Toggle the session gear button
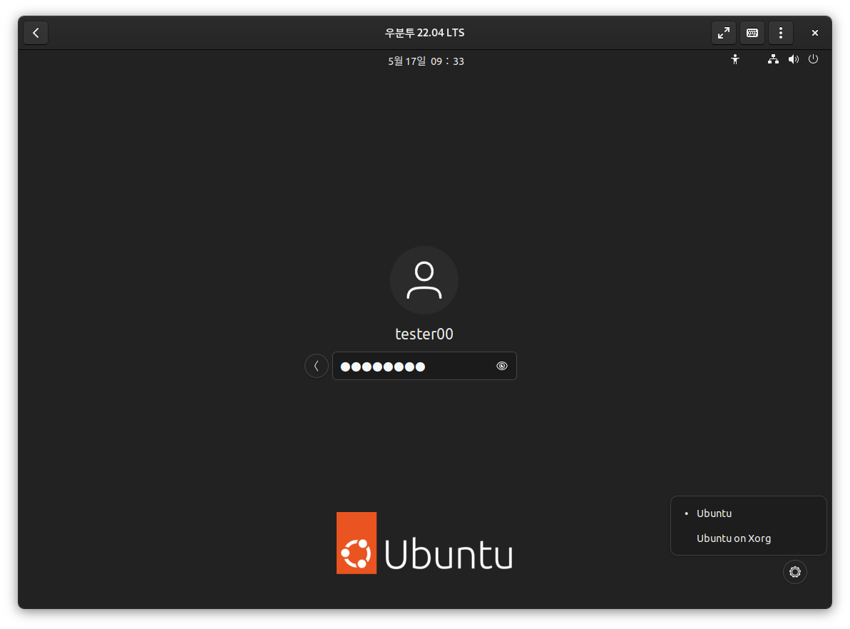This screenshot has width=850, height=629. 795,572
